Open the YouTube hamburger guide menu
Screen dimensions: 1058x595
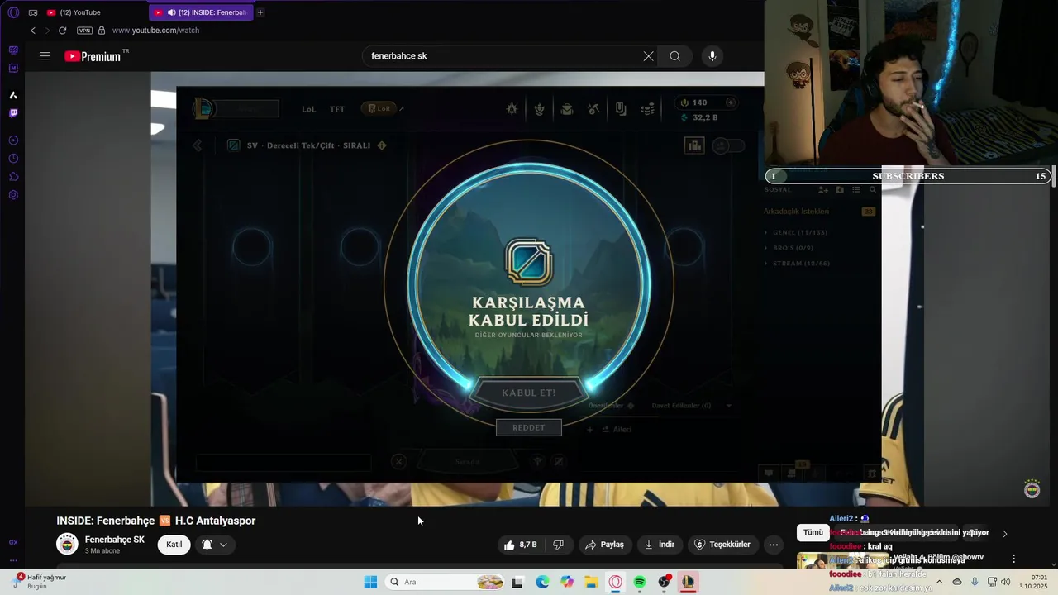(x=45, y=56)
